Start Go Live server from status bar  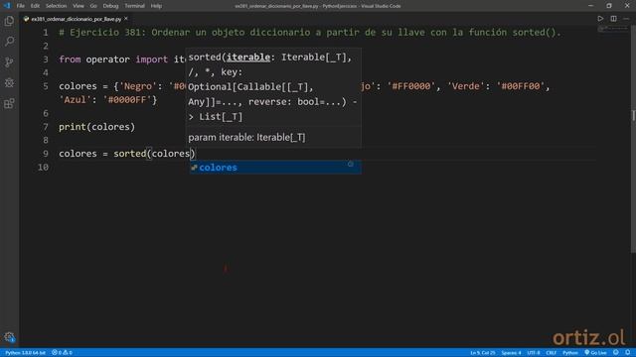595,353
